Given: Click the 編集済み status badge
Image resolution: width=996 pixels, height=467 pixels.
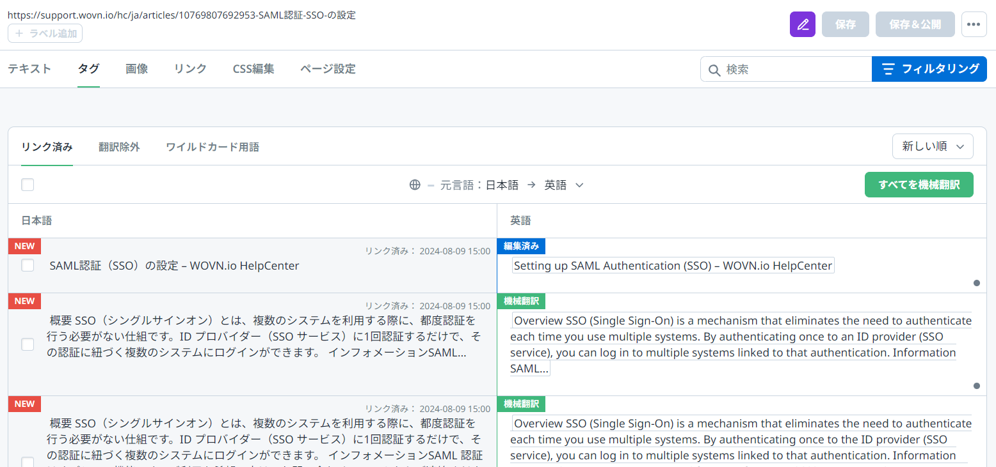Looking at the screenshot, I should pyautogui.click(x=521, y=246).
